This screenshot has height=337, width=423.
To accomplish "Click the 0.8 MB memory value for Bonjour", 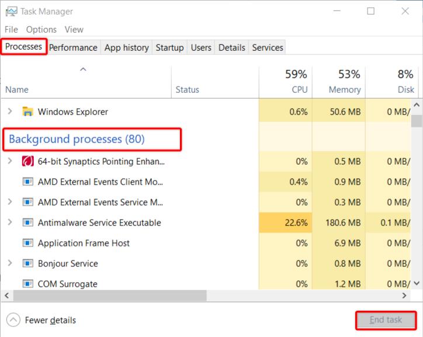I will [x=348, y=263].
